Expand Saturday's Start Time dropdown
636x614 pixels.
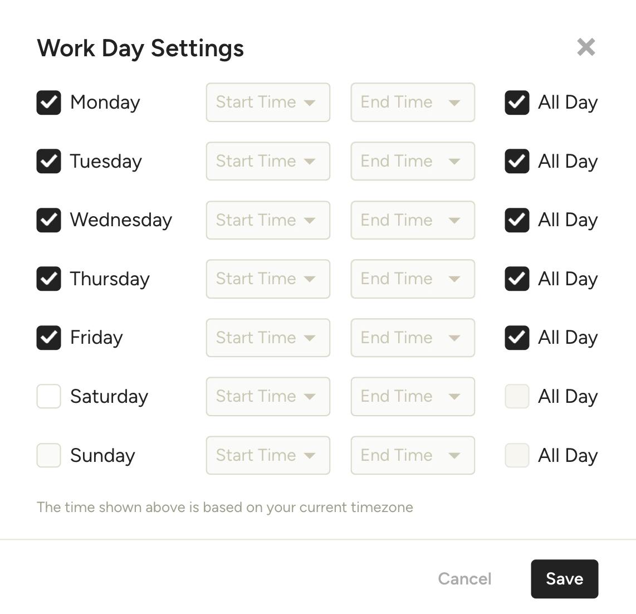[x=268, y=397]
